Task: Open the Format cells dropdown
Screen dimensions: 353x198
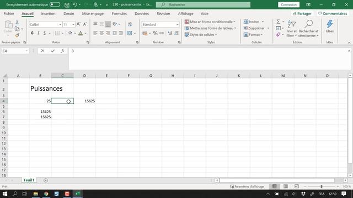Action: click(x=253, y=35)
